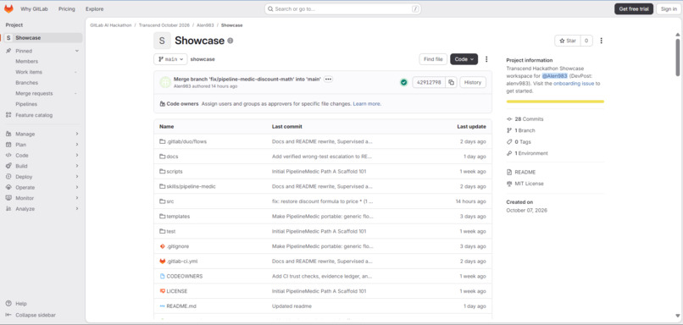Click the .gitlab-ci.yml file icon
The height and width of the screenshot is (325, 683).
pyautogui.click(x=163, y=261)
